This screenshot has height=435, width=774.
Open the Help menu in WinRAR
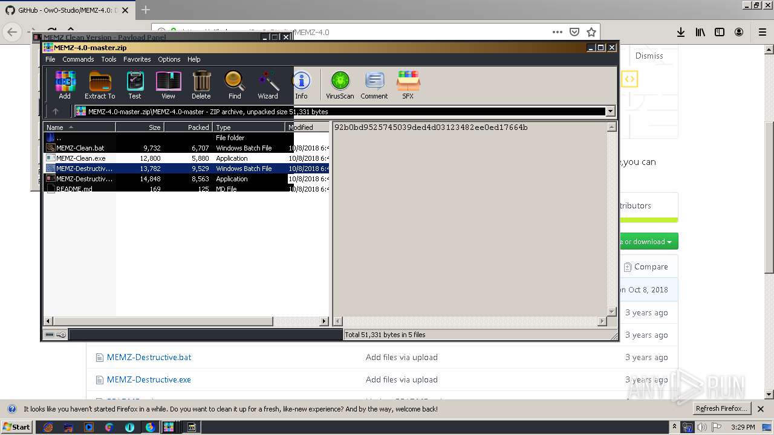point(193,59)
